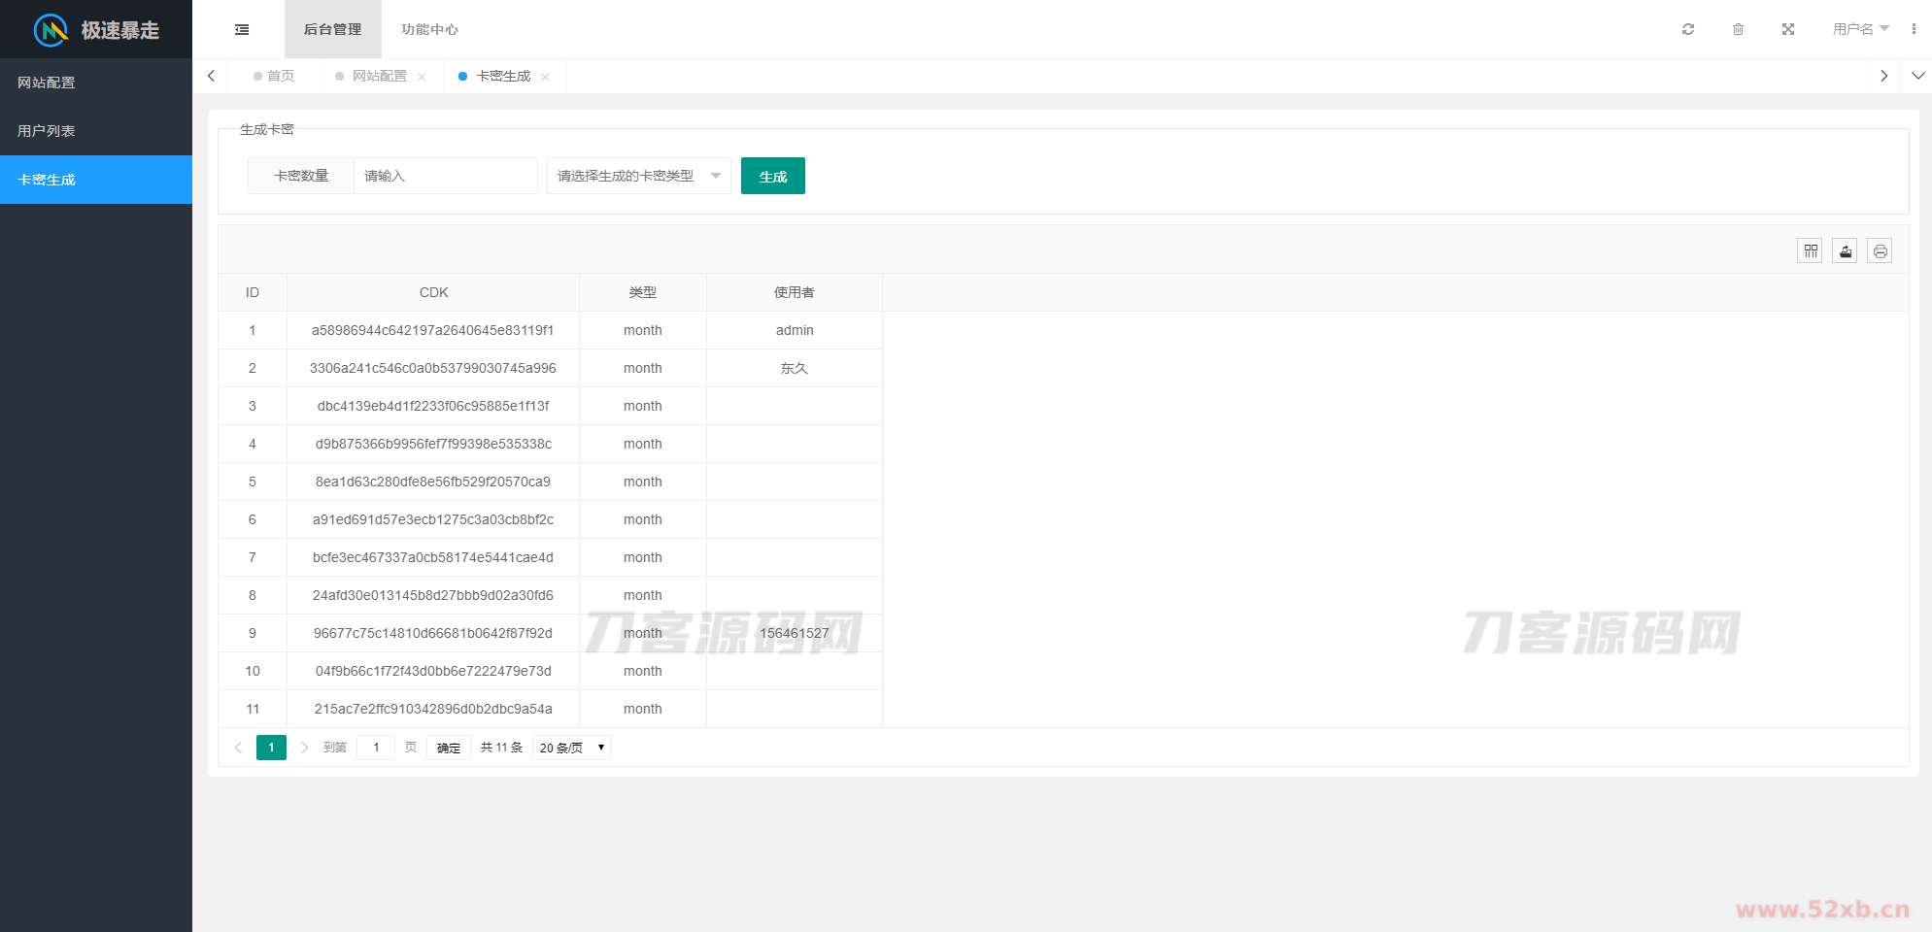Open the 20 条/页 page size selector
Image resolution: width=1932 pixels, height=932 pixels.
click(x=571, y=748)
